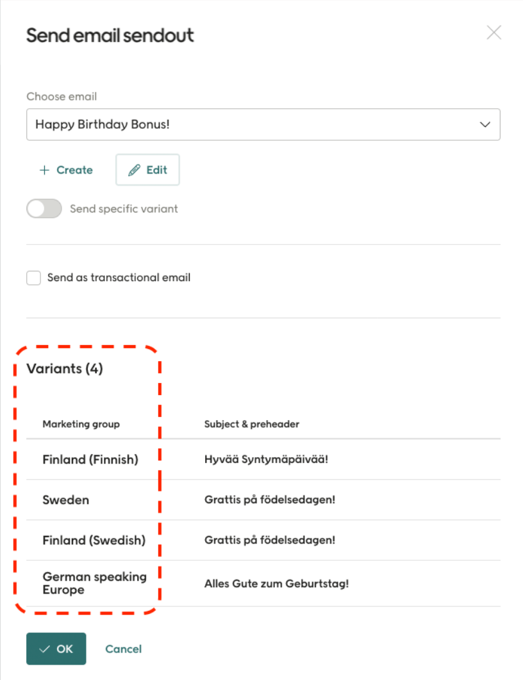Click the X icon to dismiss the dialog
Screen dimensions: 523x680
coord(494,33)
